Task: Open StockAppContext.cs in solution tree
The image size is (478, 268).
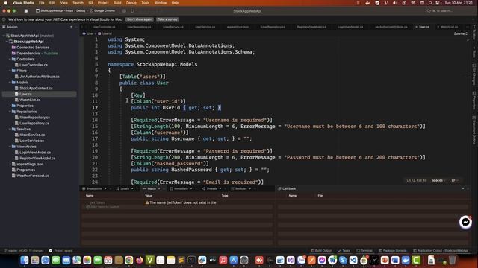Action: [36, 88]
